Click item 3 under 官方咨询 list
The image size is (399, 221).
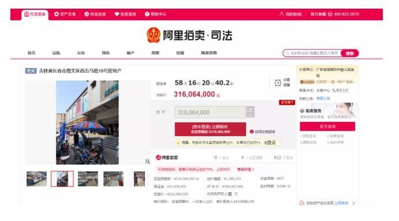[x=308, y=142]
